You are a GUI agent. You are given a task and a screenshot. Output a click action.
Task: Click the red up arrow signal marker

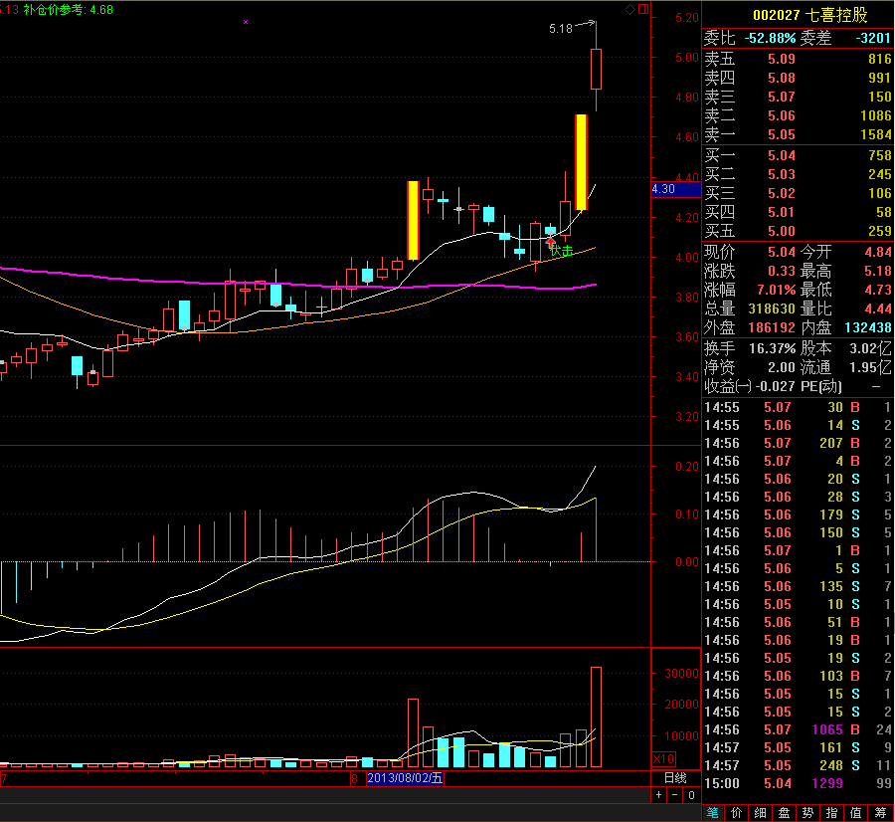coord(551,242)
